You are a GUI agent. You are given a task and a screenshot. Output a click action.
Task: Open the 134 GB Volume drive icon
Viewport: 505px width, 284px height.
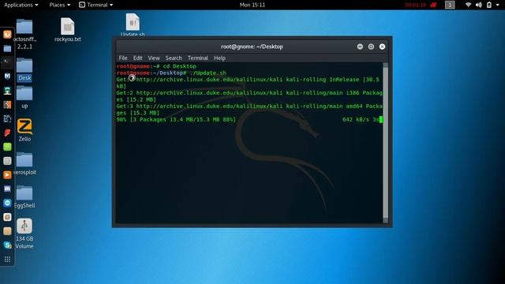click(x=24, y=234)
